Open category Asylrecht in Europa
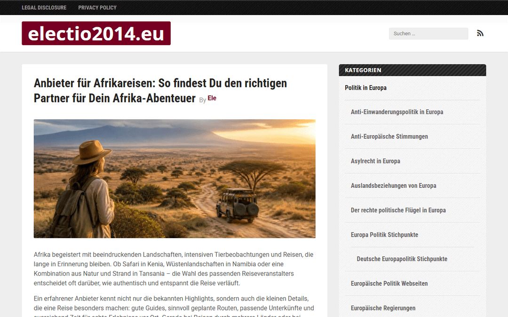Viewport: 508px width, 317px height. [375, 161]
